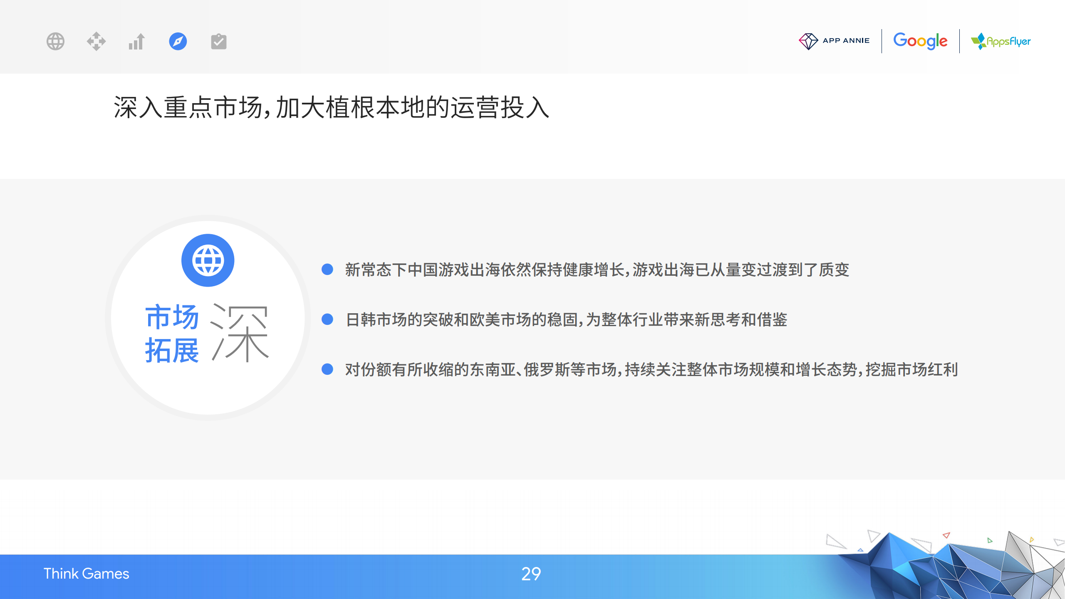Click the slide title about 深入重点市场
The width and height of the screenshot is (1065, 599).
pos(331,107)
